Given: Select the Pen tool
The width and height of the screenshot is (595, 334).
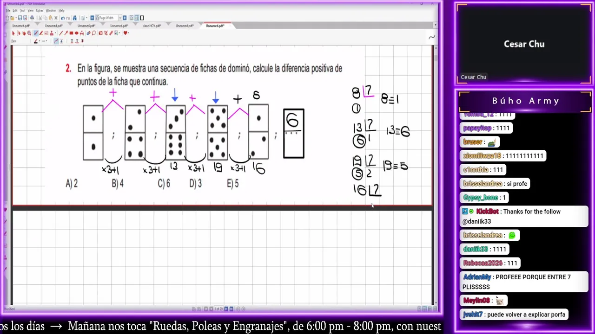Looking at the screenshot, I should (x=36, y=33).
